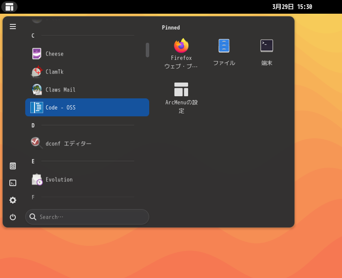The width and height of the screenshot is (342, 278).
Task: Click the "Pinned" section heading
Action: (x=171, y=27)
